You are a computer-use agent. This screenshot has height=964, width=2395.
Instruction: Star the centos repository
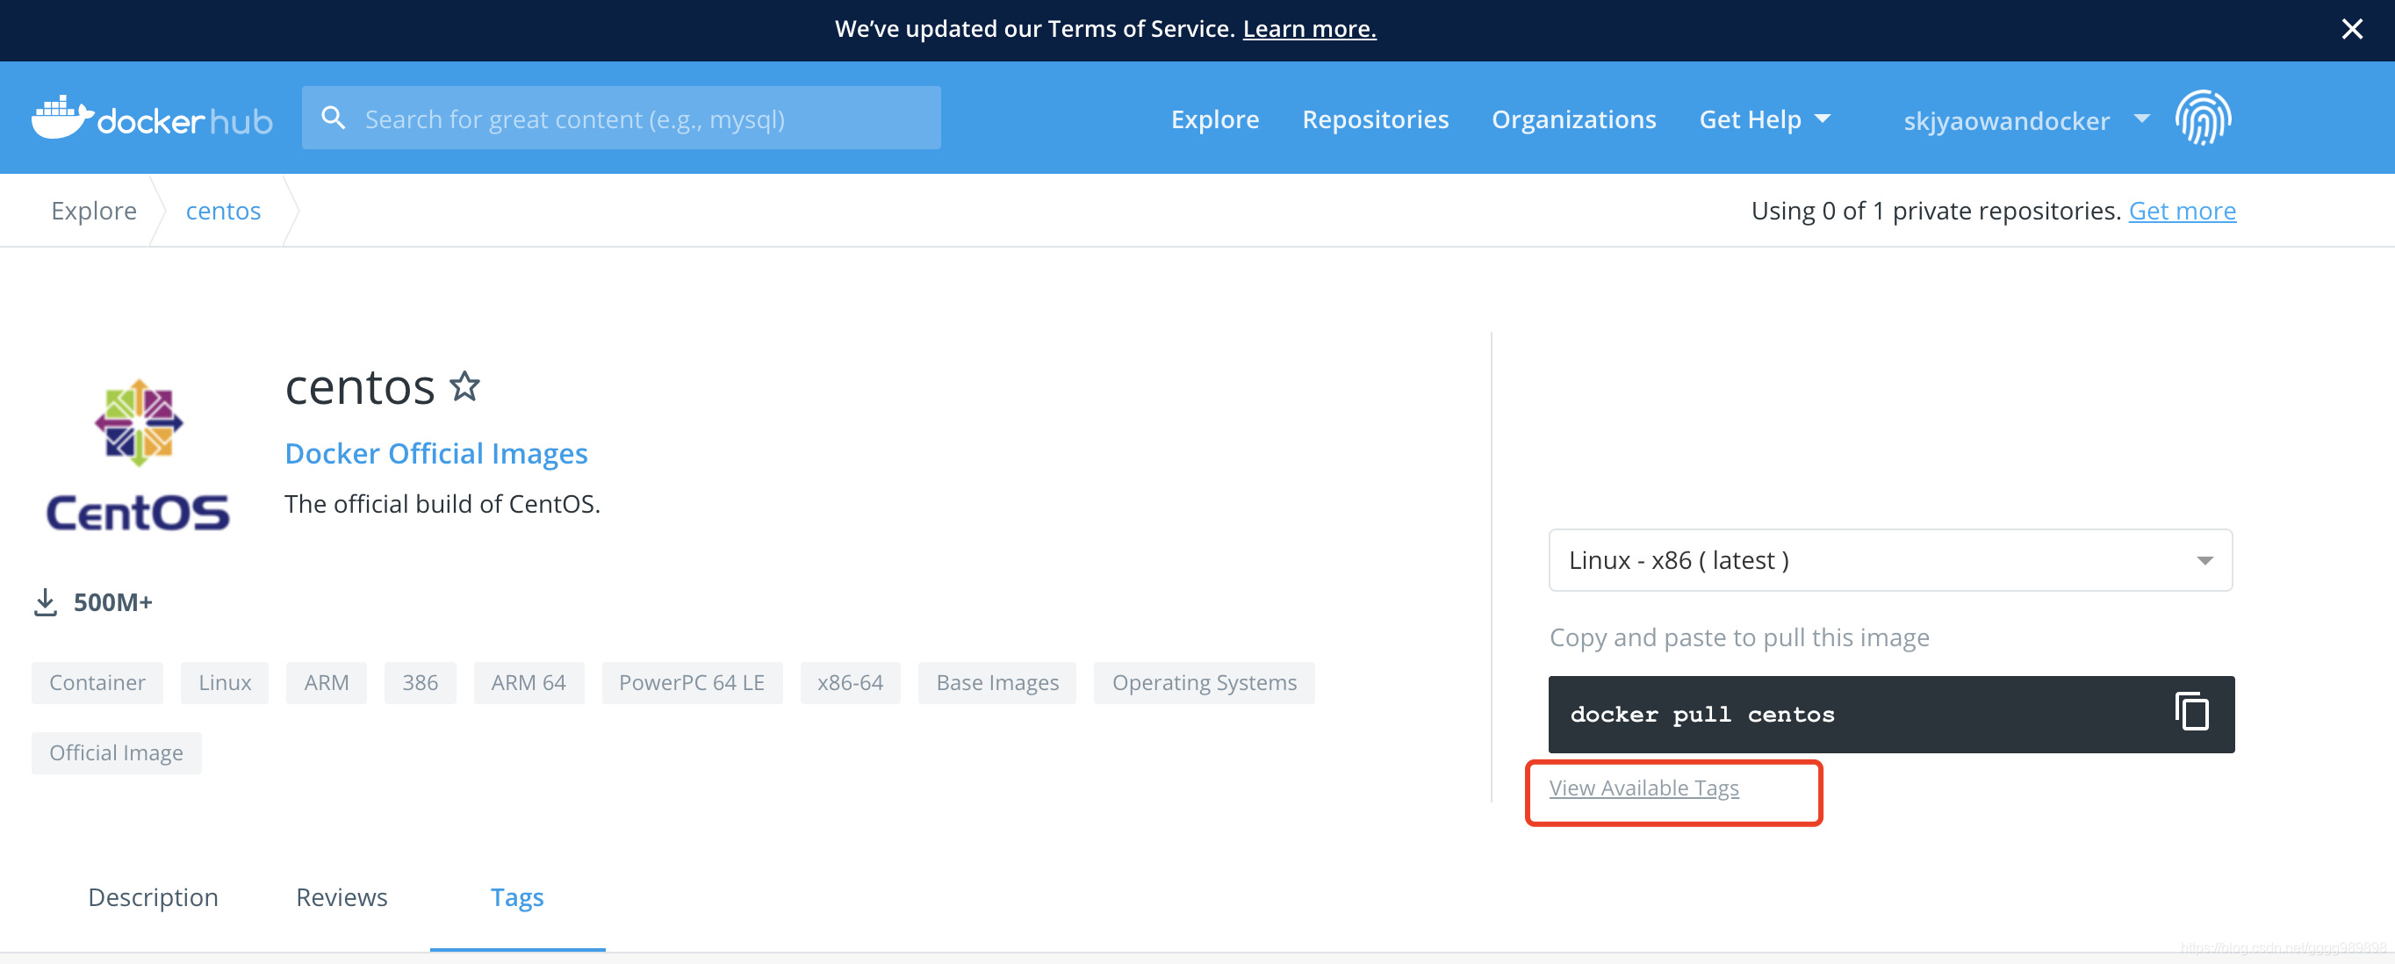pos(465,385)
